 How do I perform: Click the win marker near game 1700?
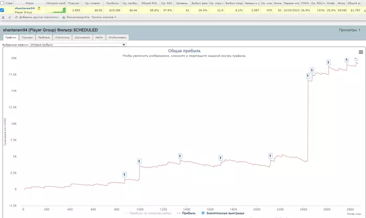221,158
